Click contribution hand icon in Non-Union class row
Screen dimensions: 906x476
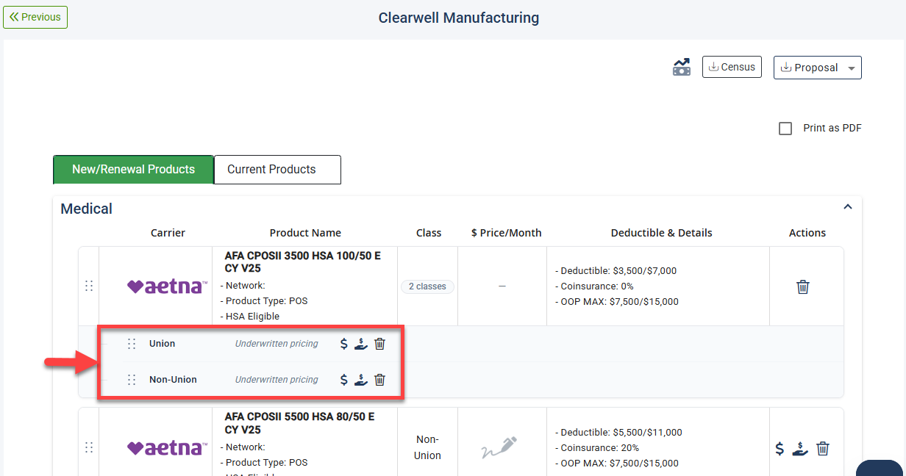click(360, 380)
